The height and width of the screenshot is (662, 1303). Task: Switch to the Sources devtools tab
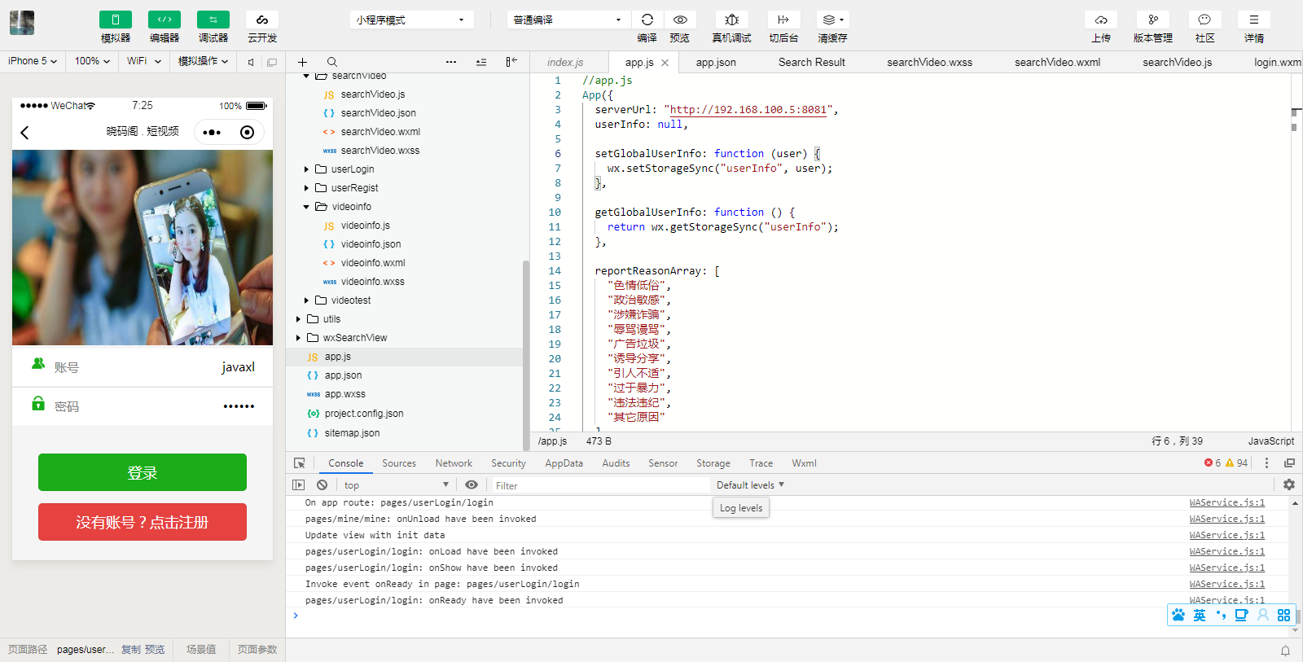coord(399,463)
